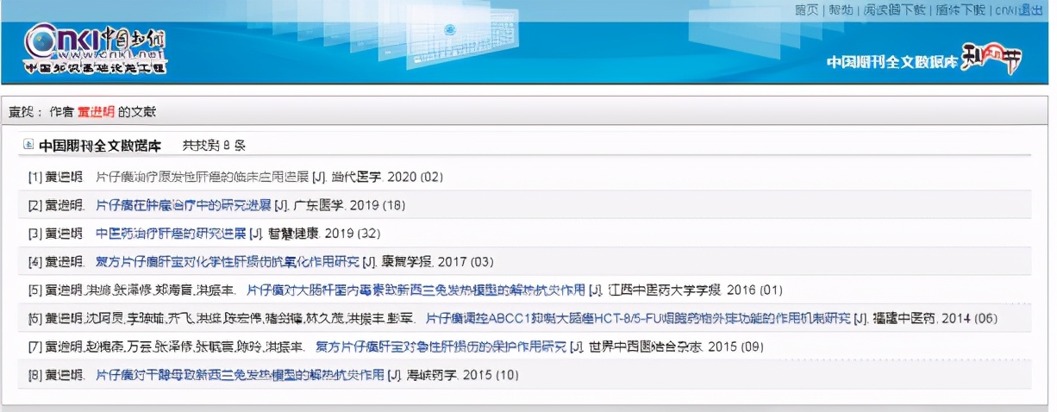The height and width of the screenshot is (412, 1057).
Task: Open article [8] title from 海峡药学 2015
Action: [x=240, y=376]
